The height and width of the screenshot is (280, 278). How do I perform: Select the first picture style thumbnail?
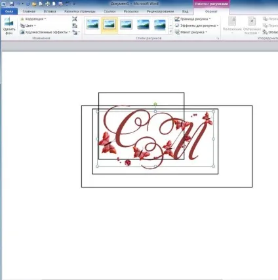tap(92, 24)
